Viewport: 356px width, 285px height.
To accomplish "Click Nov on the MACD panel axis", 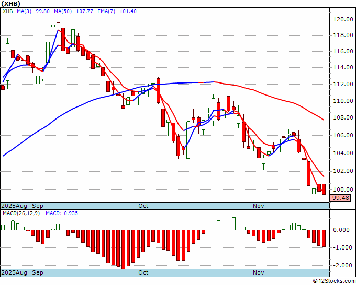I will 259,272.
